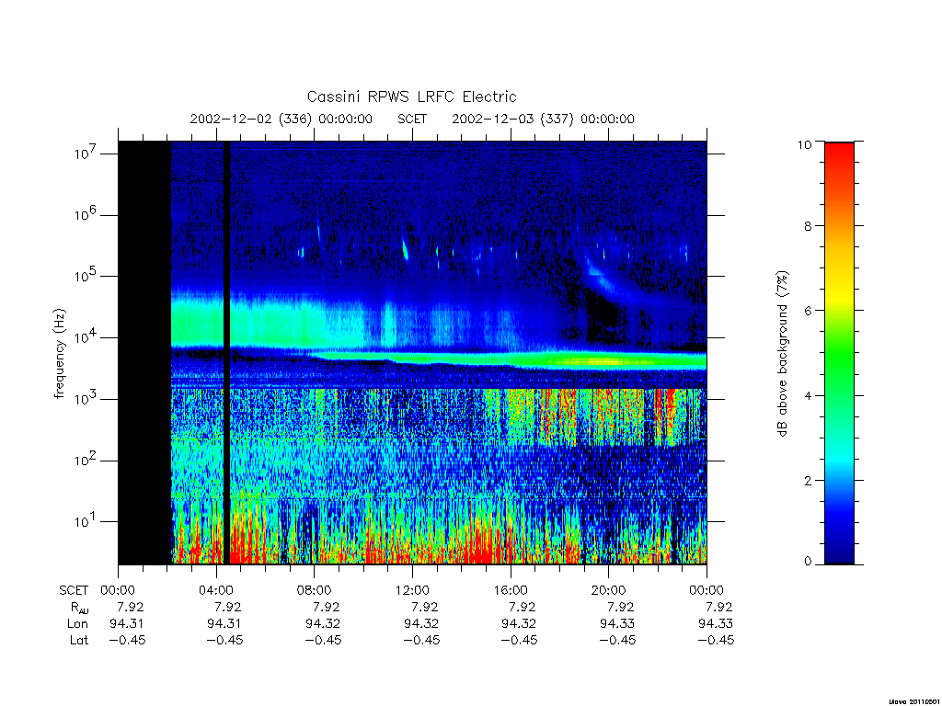Click the title 'Cassini RPWS LRFC Electric'
The image size is (942, 706).
pos(411,97)
